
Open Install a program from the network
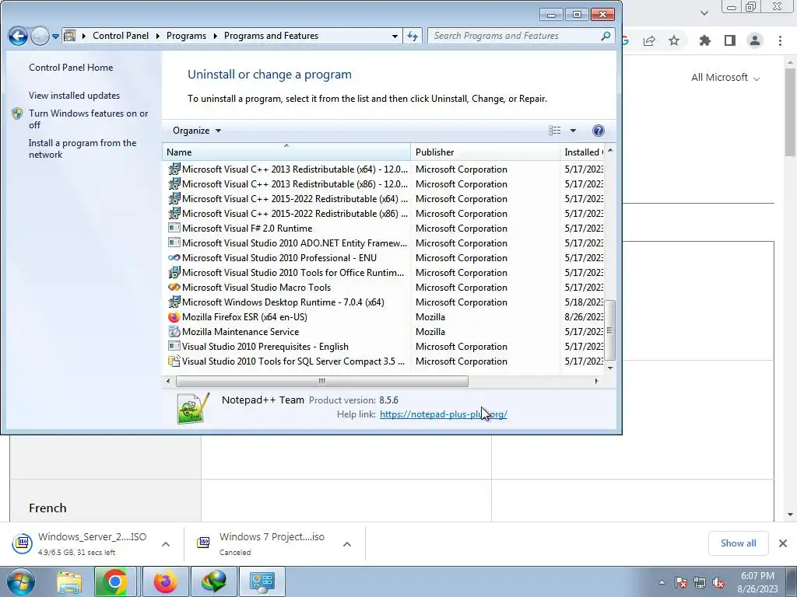click(x=83, y=148)
